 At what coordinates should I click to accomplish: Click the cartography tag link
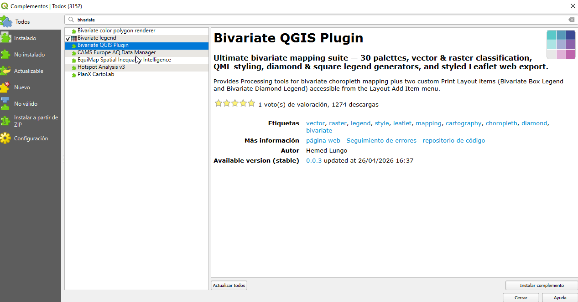[x=463, y=123]
